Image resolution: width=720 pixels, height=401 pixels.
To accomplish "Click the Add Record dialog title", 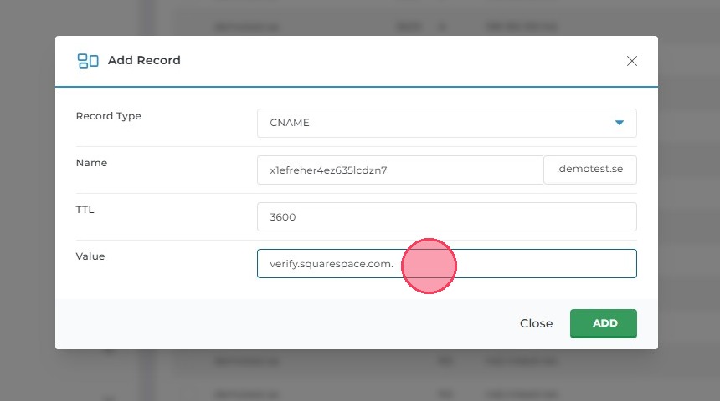I will pos(144,60).
